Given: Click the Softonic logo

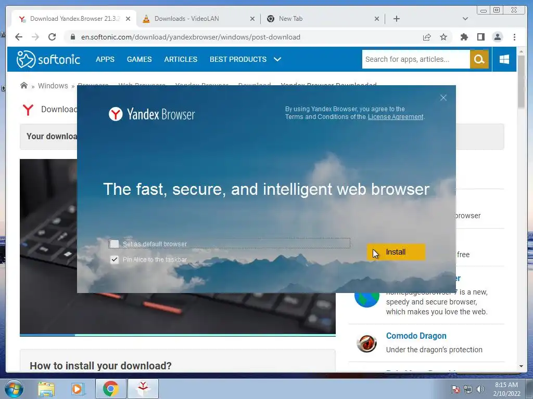Looking at the screenshot, I should pos(48,59).
